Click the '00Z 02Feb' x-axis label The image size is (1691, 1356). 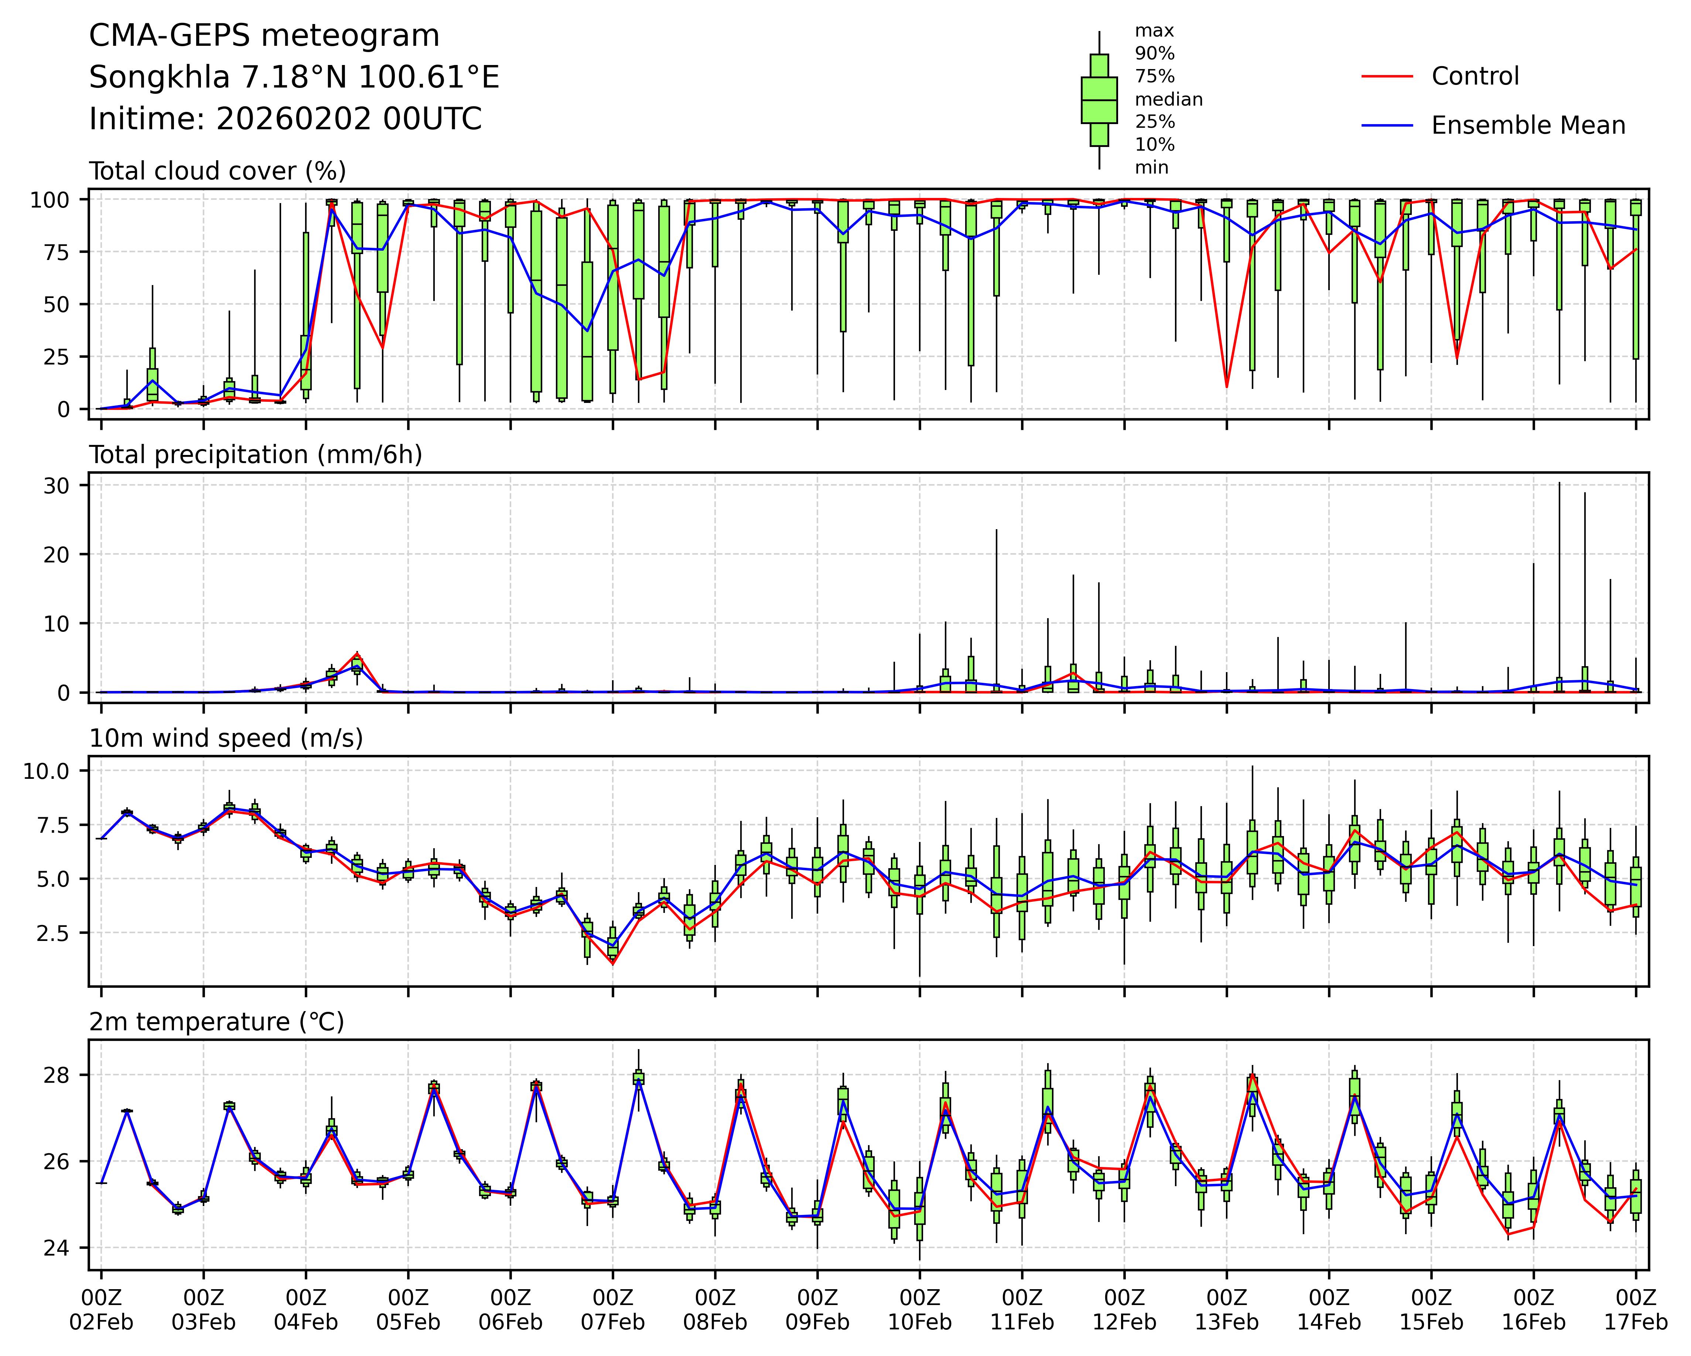[x=101, y=1309]
